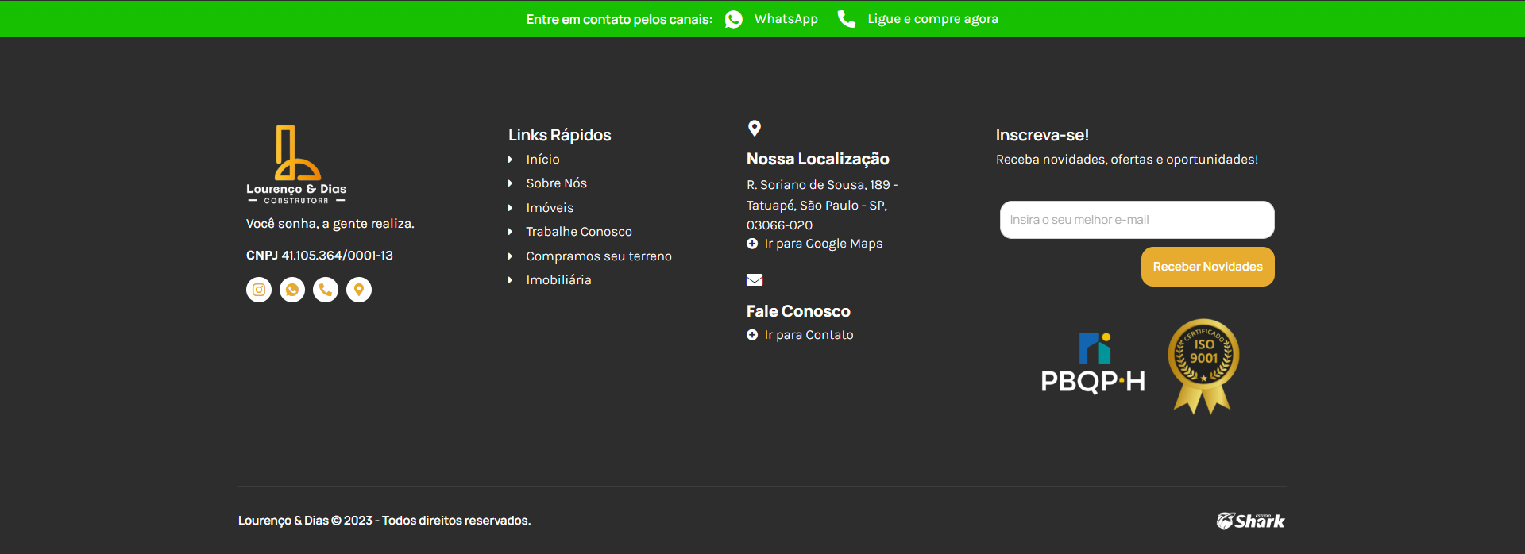
Task: Click the phone icon in the green bar
Action: 847,19
